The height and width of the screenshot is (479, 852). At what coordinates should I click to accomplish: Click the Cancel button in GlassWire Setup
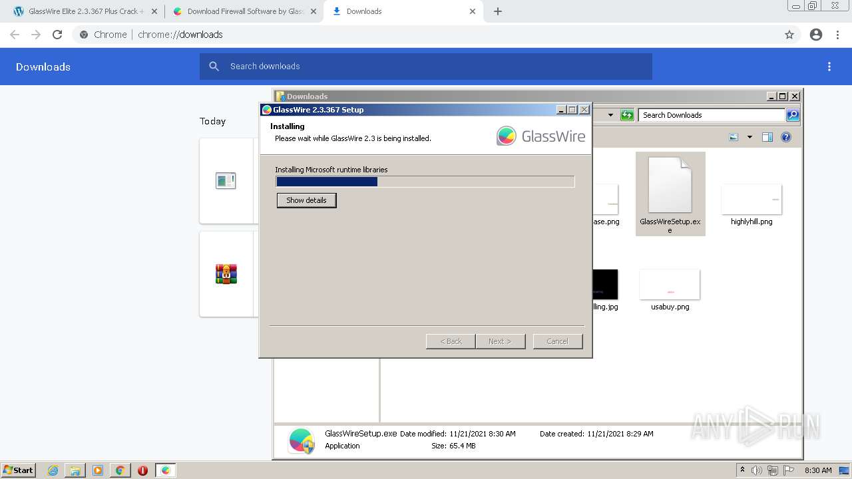[558, 341]
